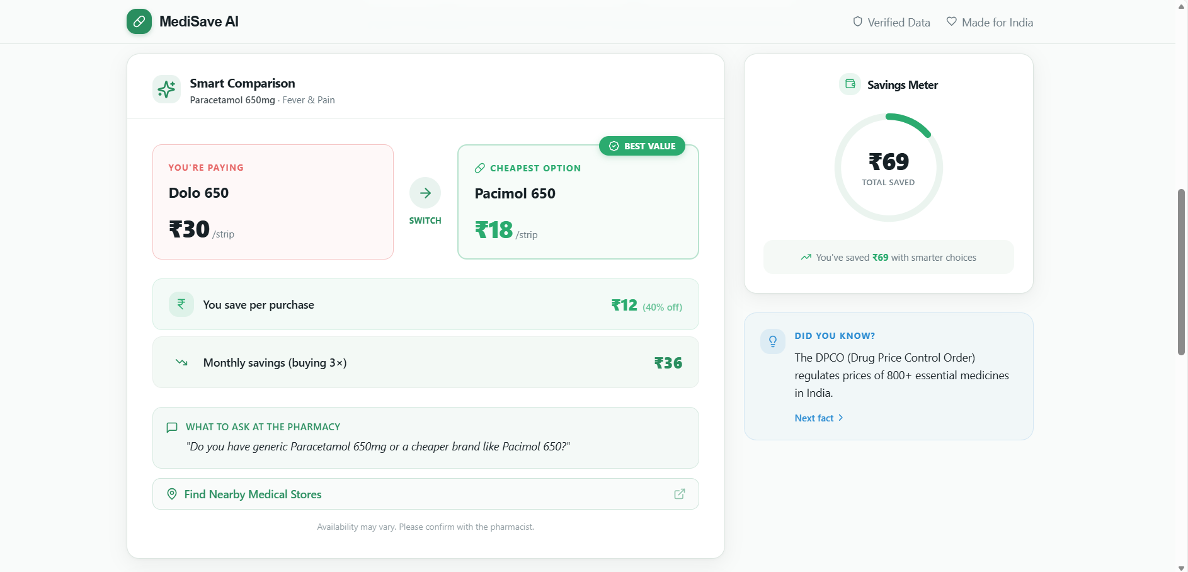Click the downward trend icon in Monthly savings row
The width and height of the screenshot is (1188, 572).
coord(181,362)
